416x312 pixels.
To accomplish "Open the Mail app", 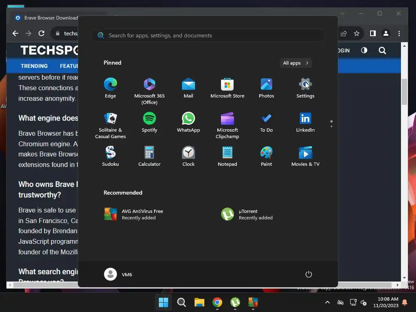I will pos(188,88).
